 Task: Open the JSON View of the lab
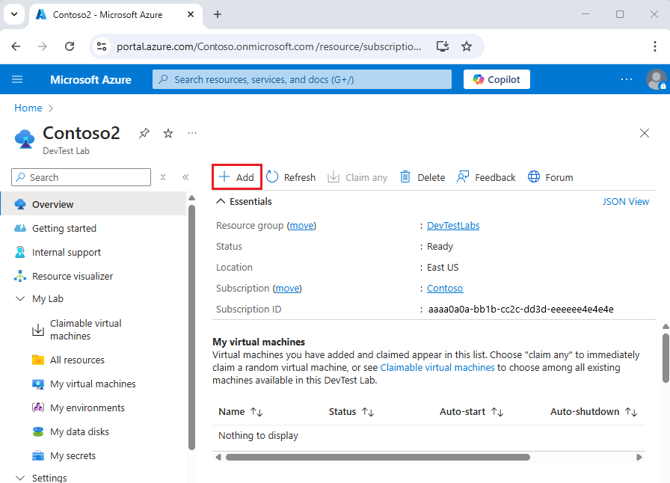626,201
